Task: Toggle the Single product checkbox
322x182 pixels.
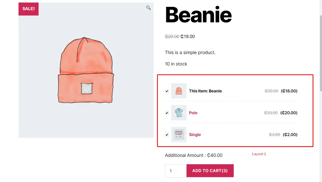Action: pyautogui.click(x=167, y=135)
